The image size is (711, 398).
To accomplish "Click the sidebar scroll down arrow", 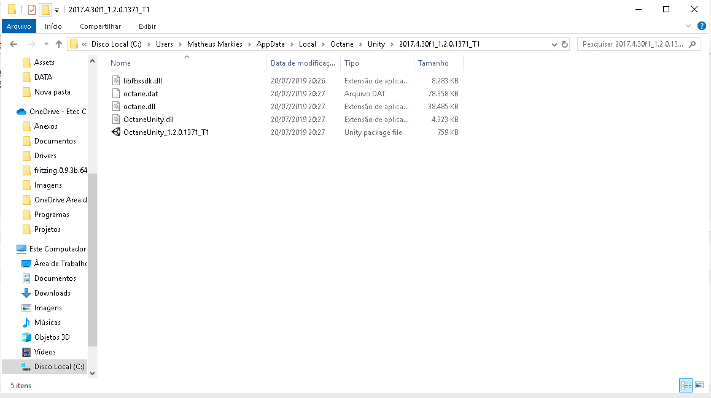I will [93, 373].
